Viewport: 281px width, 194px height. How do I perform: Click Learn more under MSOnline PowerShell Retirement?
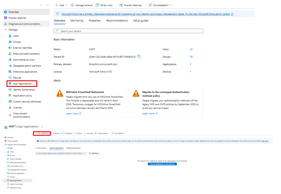[x=74, y=114]
